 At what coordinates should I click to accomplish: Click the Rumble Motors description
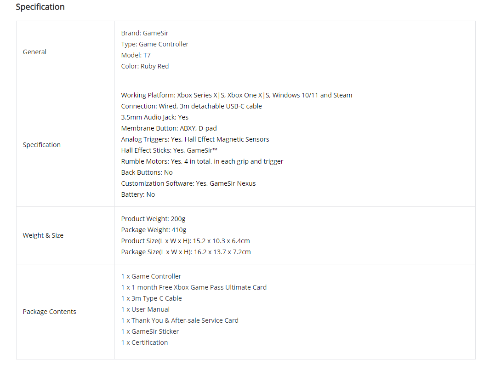[x=202, y=161]
